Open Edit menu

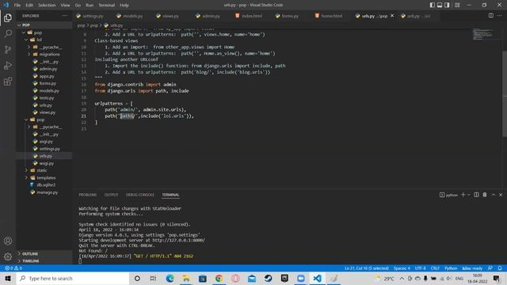point(29,6)
